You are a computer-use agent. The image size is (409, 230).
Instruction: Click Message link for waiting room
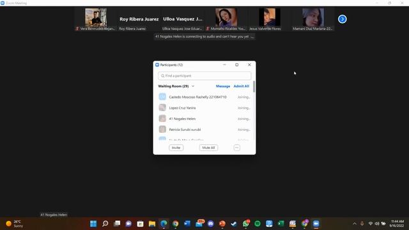[x=223, y=86]
